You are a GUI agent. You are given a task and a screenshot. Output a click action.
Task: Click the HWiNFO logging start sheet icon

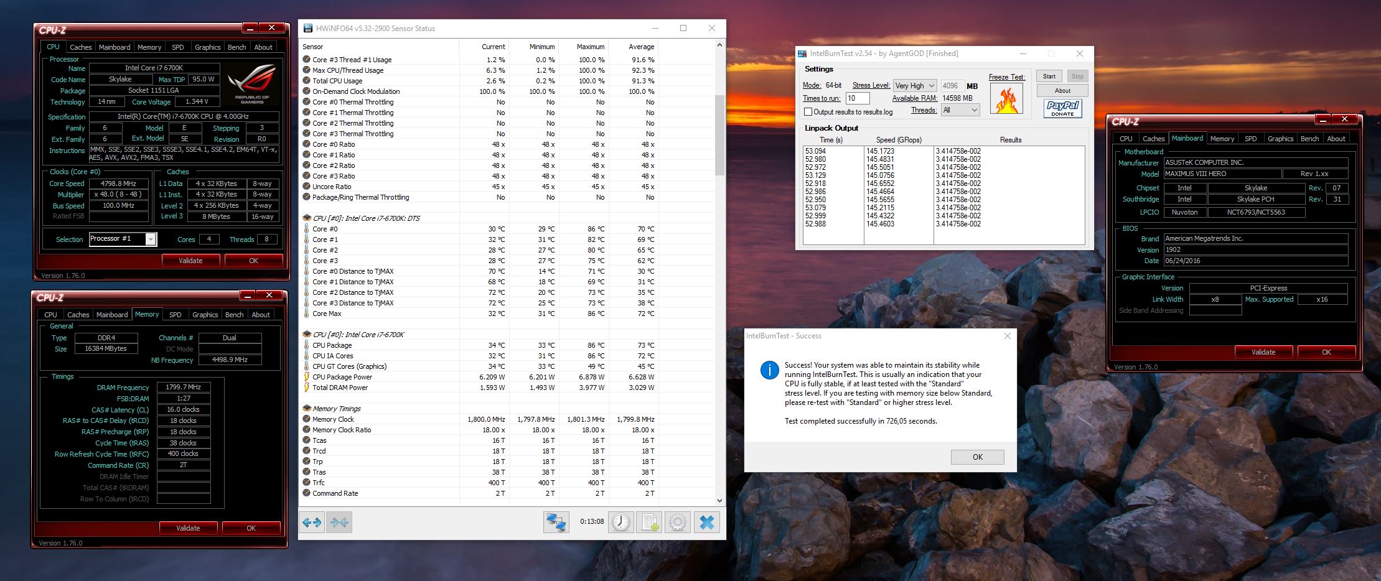coord(649,522)
